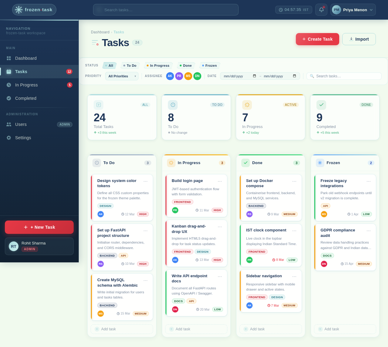Select Dashboard in the breadcrumb trail

pos(100,32)
